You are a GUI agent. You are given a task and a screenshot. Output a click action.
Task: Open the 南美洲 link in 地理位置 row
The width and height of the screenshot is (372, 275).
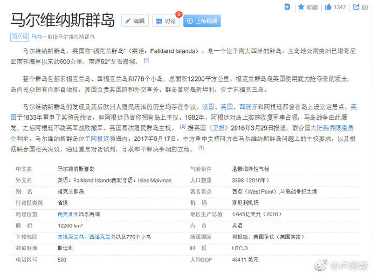(x=66, y=214)
